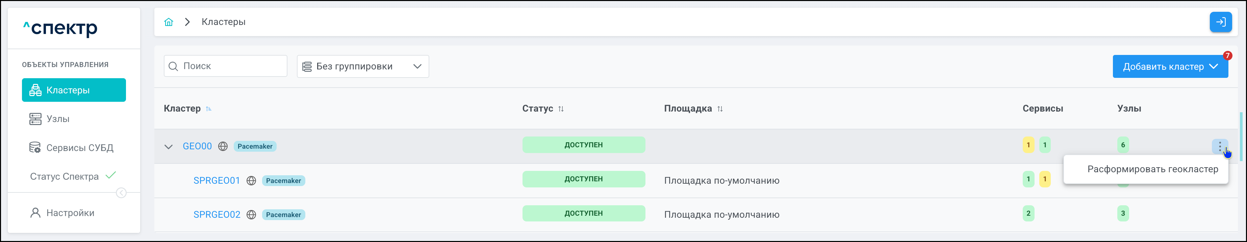Select Расформировать геокластер menu entry
The width and height of the screenshot is (1247, 242).
point(1152,170)
